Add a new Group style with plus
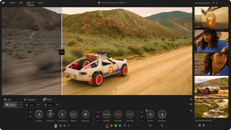 pos(58,105)
